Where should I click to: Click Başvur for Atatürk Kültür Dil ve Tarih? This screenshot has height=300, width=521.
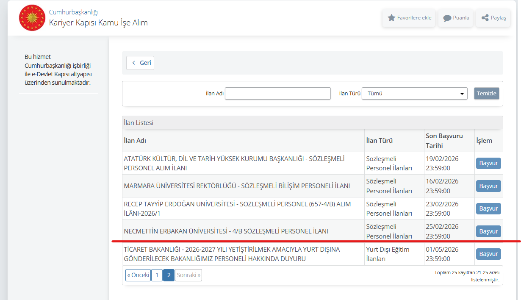pyautogui.click(x=488, y=163)
